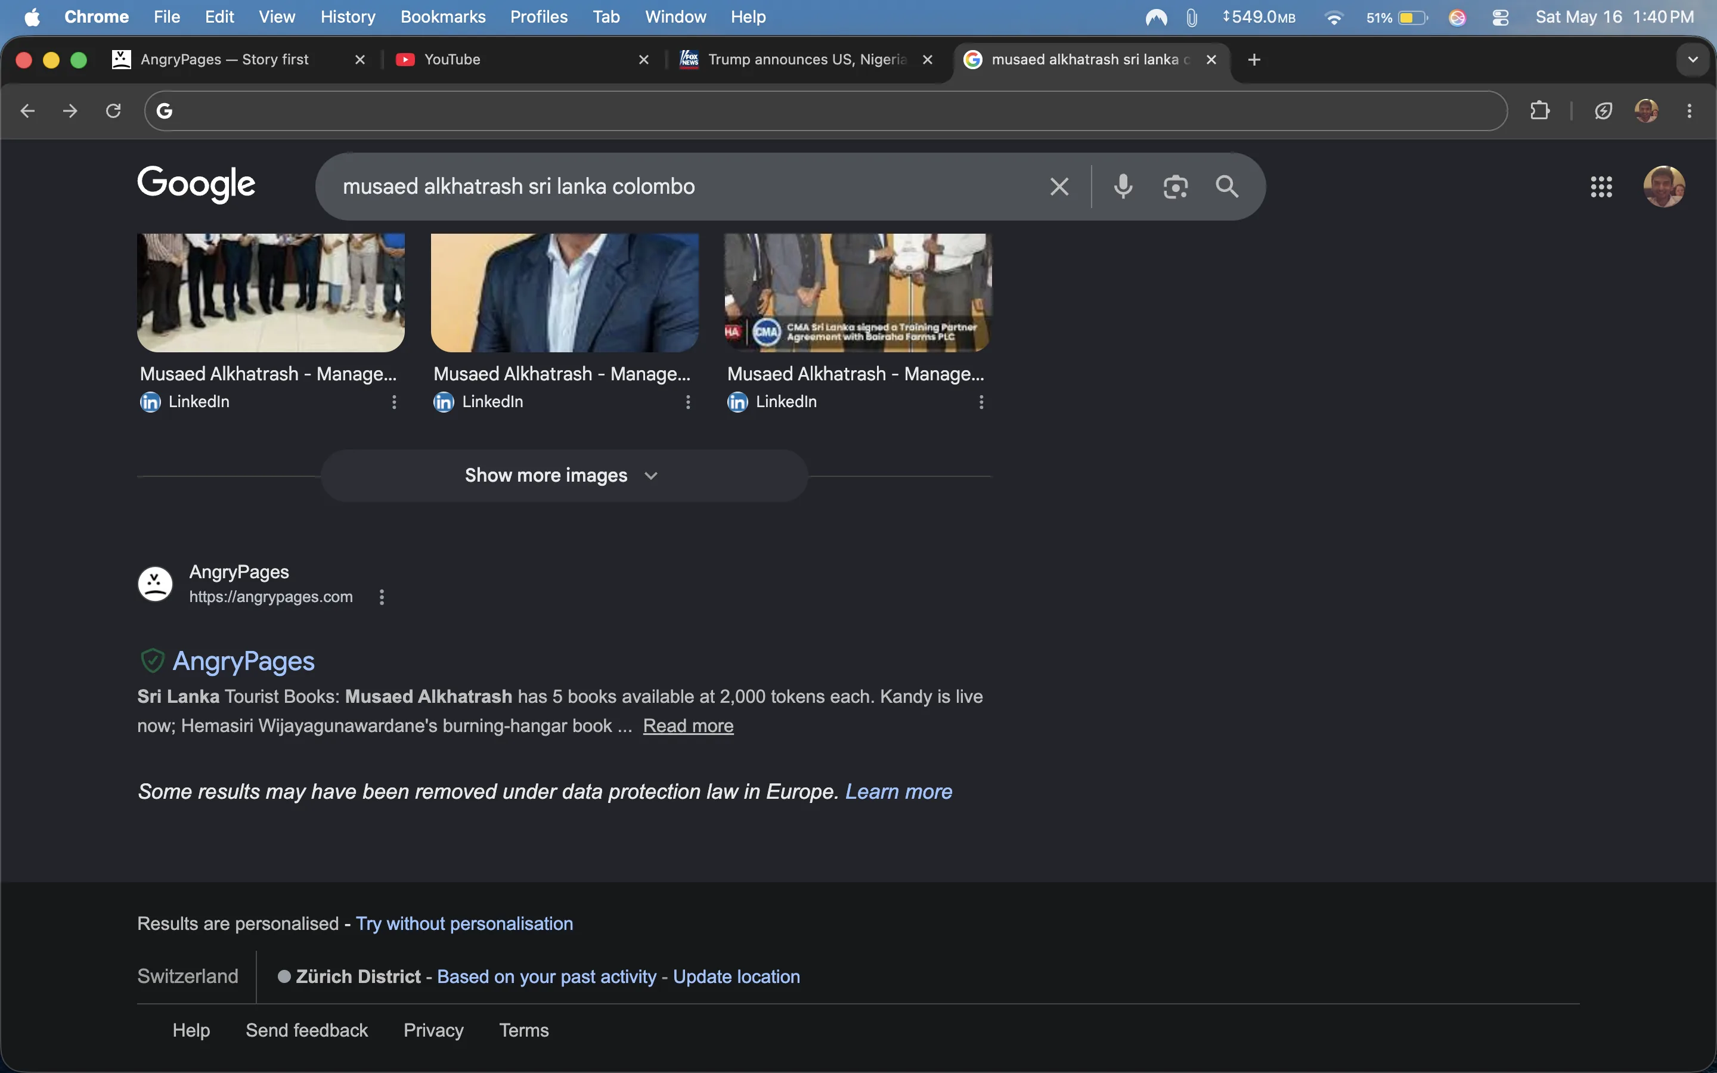Click the date and time in menu bar
This screenshot has width=1717, height=1073.
(1614, 17)
